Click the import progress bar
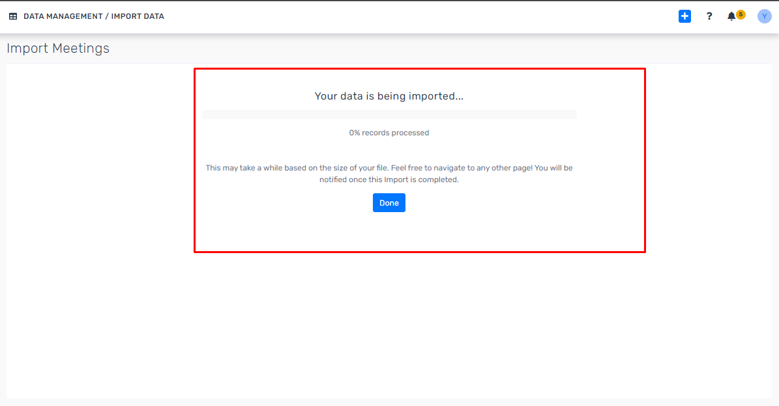This screenshot has height=406, width=779. [389, 115]
